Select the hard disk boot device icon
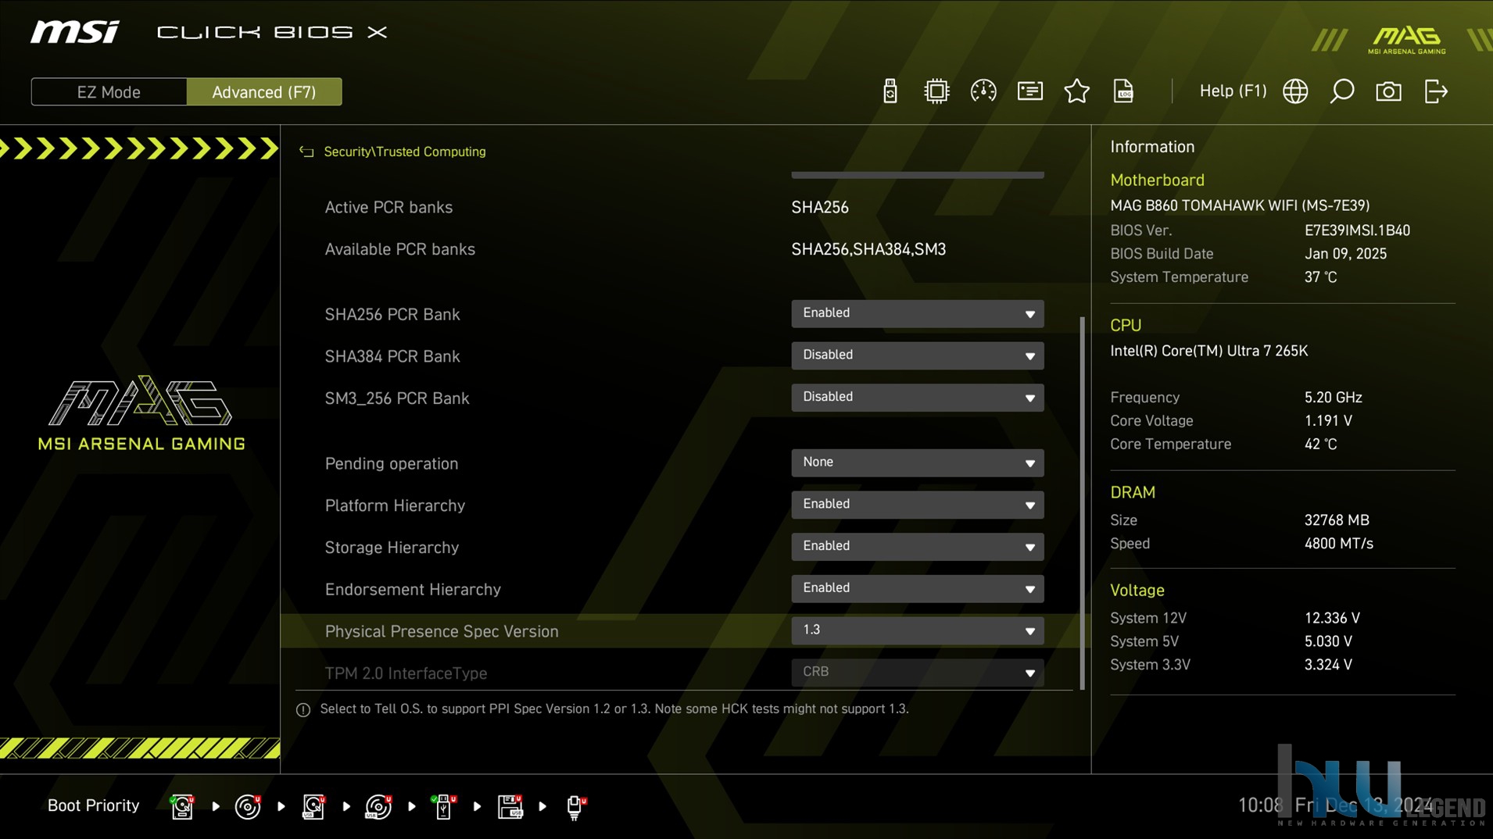1493x839 pixels. tap(182, 806)
